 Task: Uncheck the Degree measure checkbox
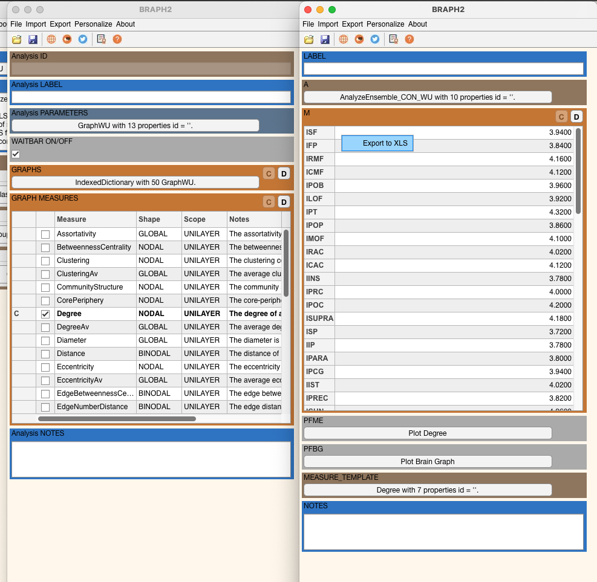click(45, 314)
